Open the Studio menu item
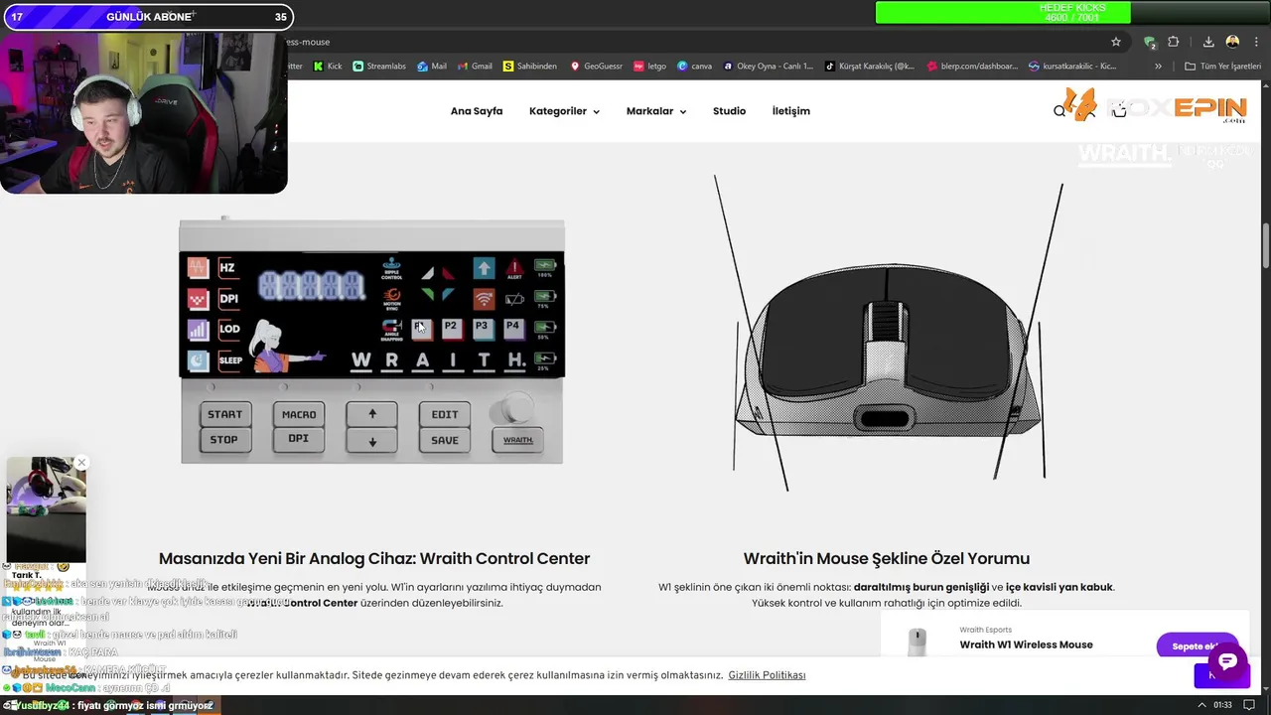Viewport: 1271px width, 715px height. pyautogui.click(x=729, y=111)
